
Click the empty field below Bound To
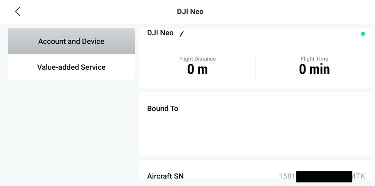coord(256,140)
